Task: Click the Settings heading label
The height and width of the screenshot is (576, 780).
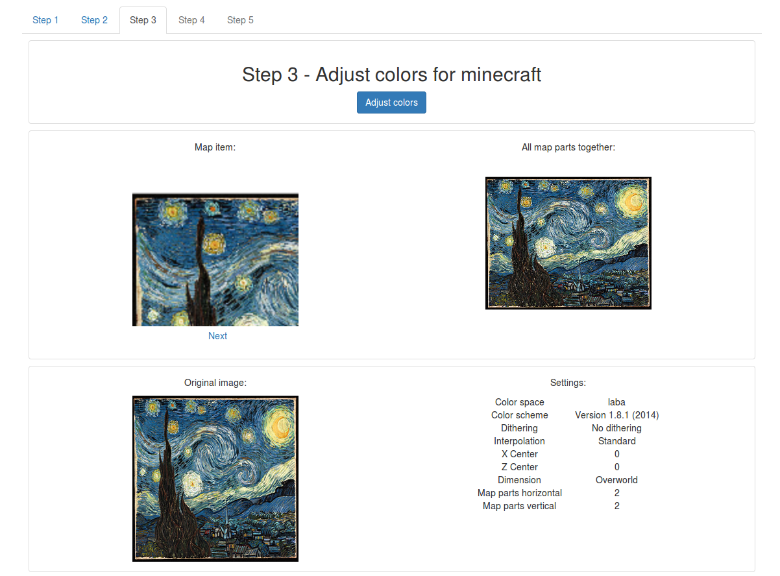Action: (x=568, y=383)
